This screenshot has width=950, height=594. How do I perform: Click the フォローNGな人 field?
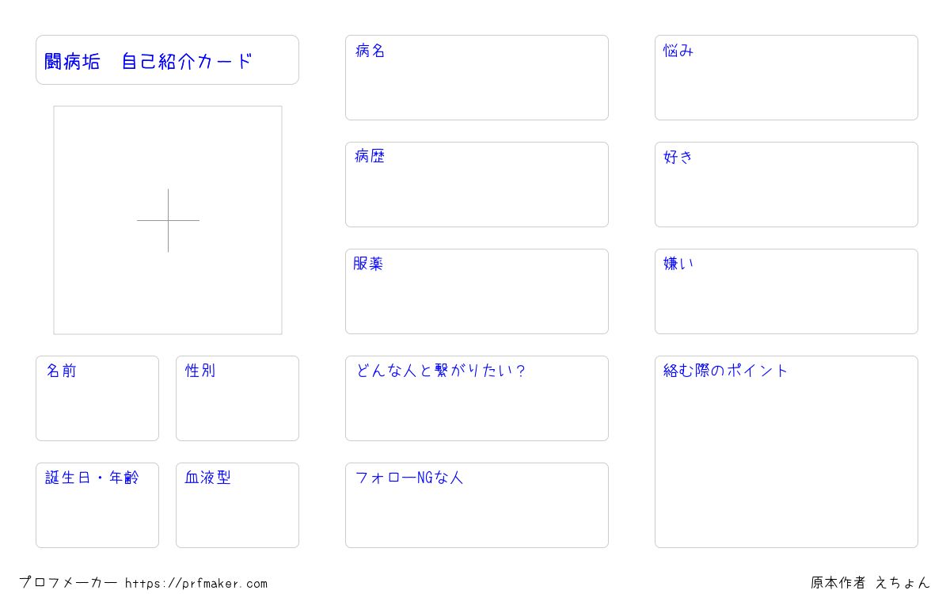coord(477,505)
